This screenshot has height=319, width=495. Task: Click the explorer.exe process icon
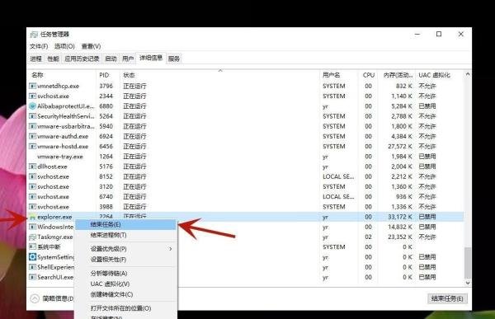32,217
